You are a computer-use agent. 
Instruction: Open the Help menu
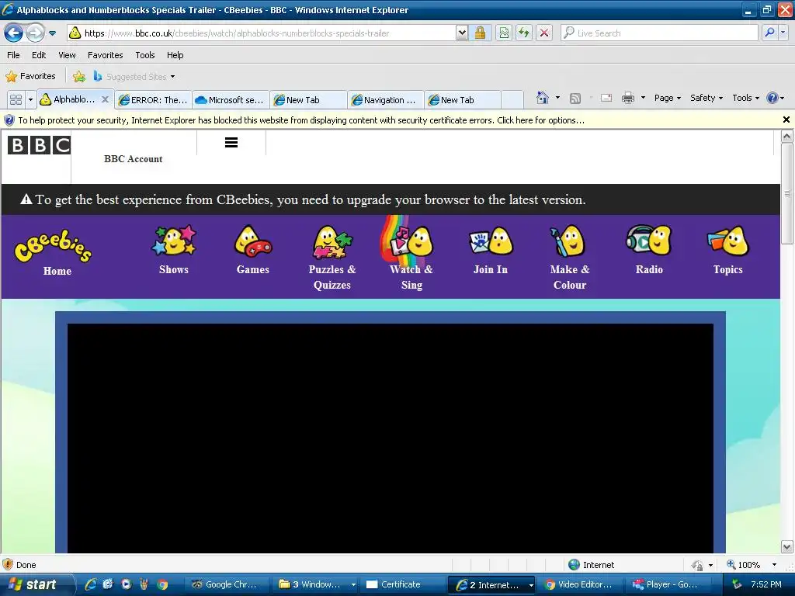[x=175, y=55]
